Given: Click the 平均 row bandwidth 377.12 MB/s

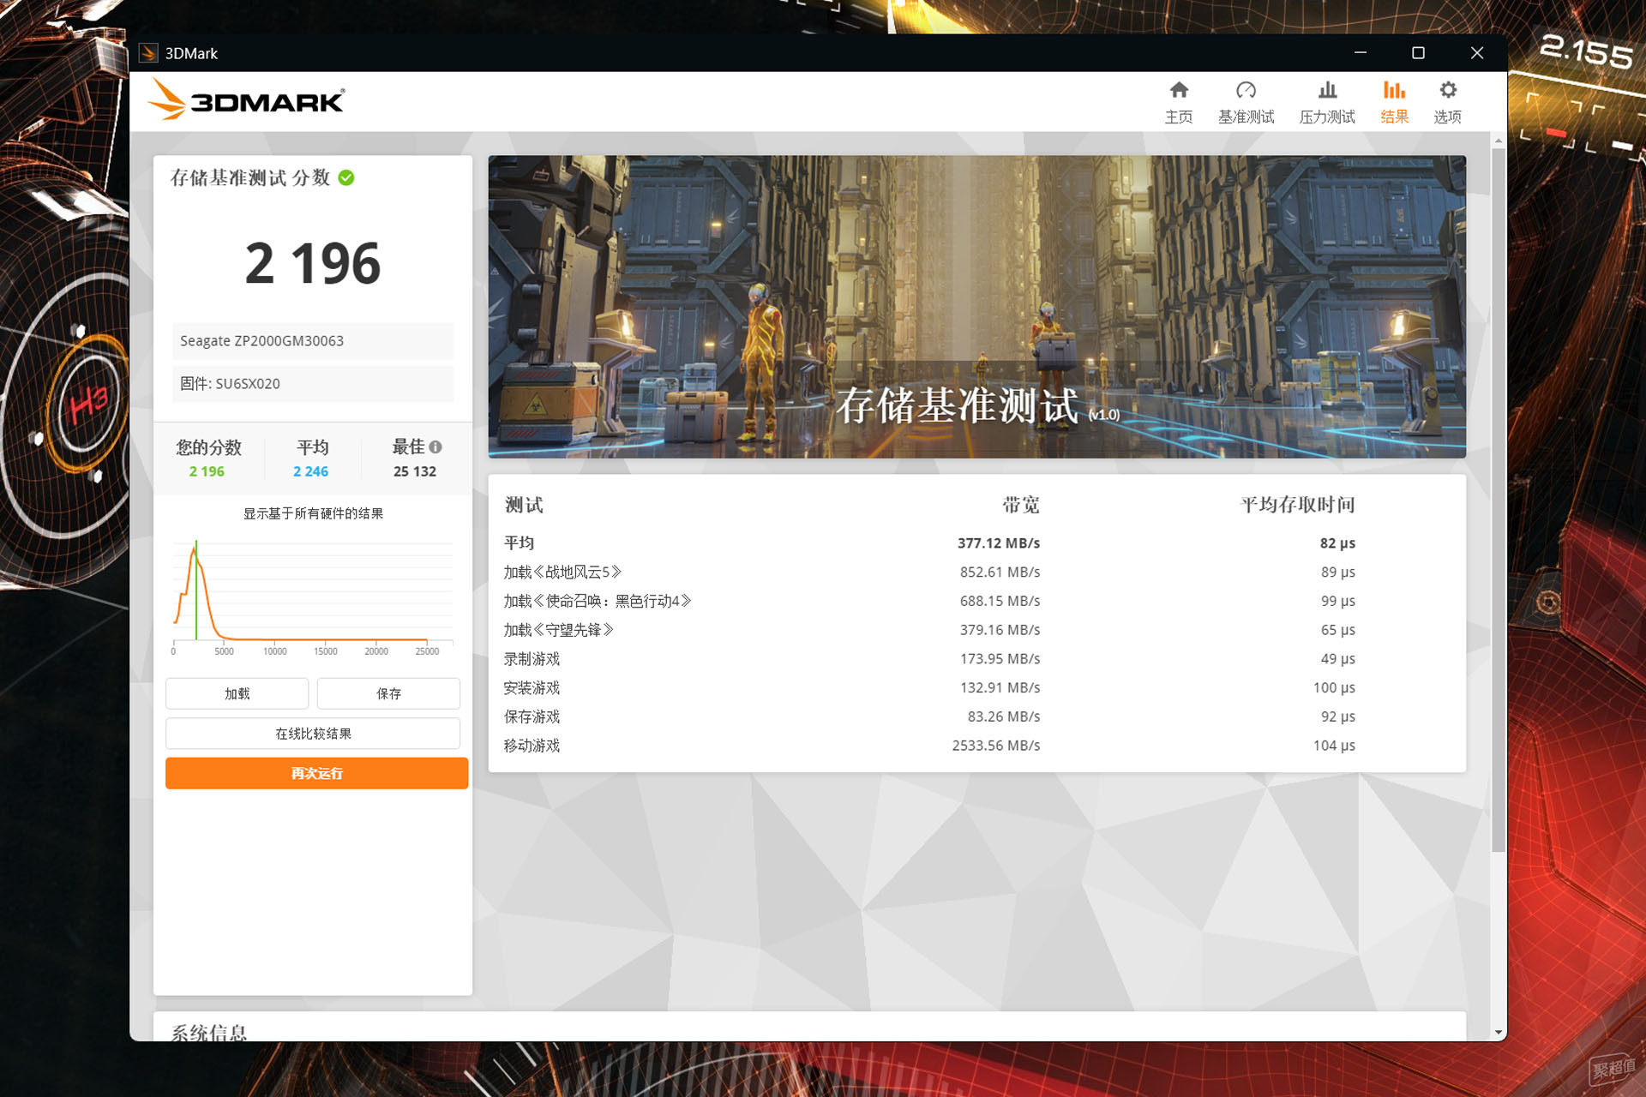Looking at the screenshot, I should pos(998,543).
